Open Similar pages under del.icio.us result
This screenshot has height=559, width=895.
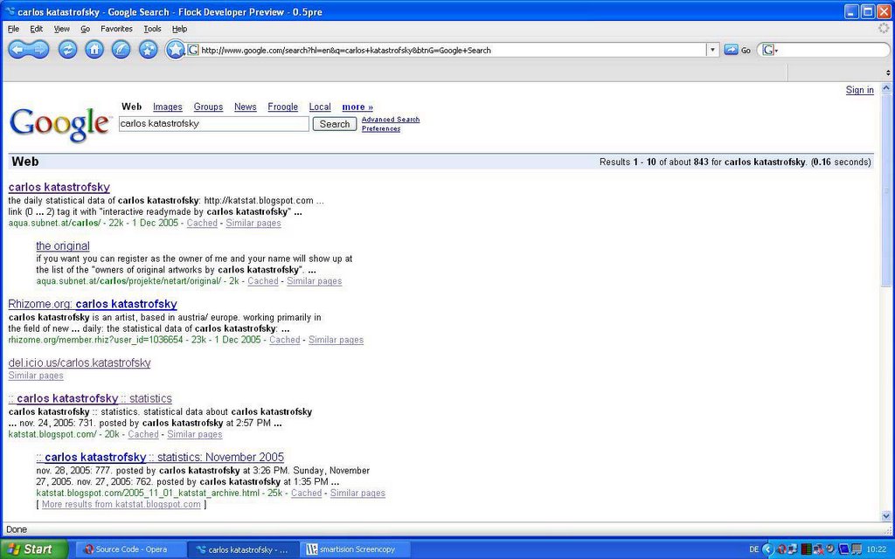(36, 376)
